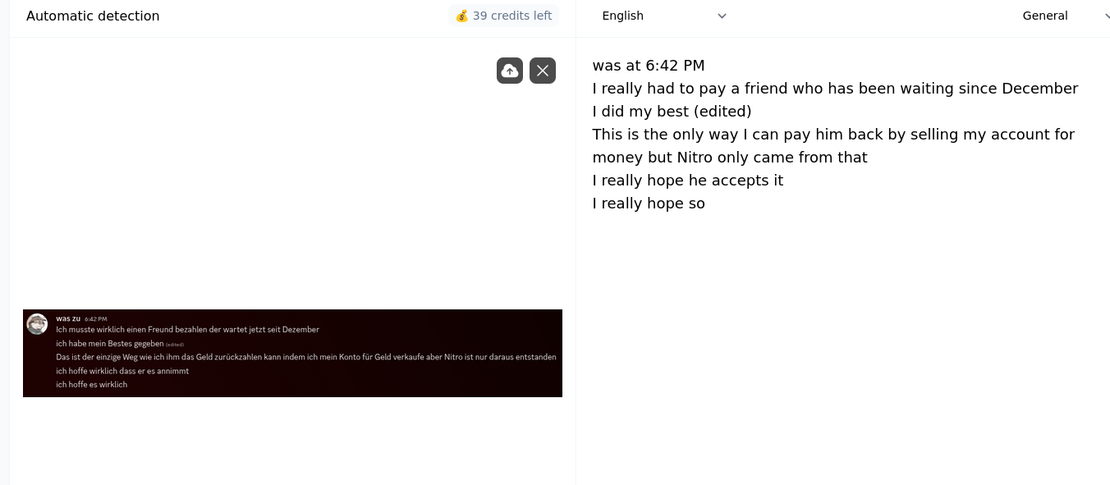Remove the uploaded image with the X icon

[x=543, y=71]
